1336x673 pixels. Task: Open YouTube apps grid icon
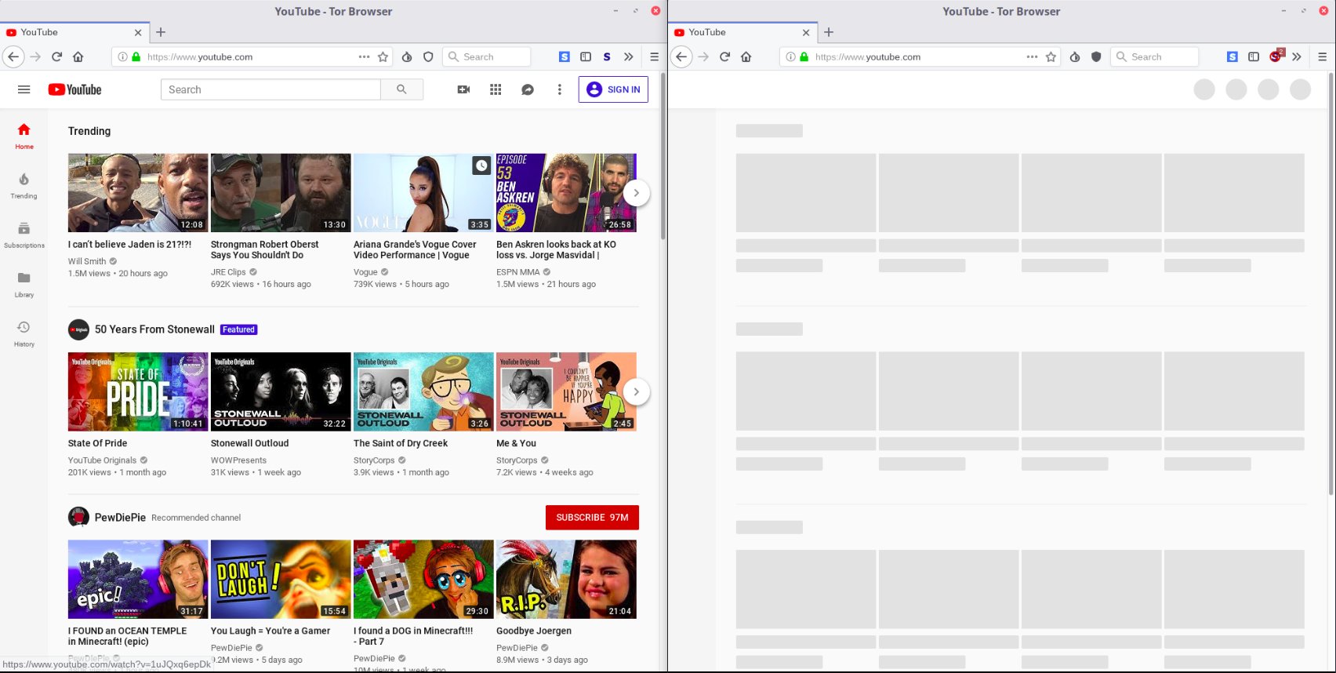496,89
